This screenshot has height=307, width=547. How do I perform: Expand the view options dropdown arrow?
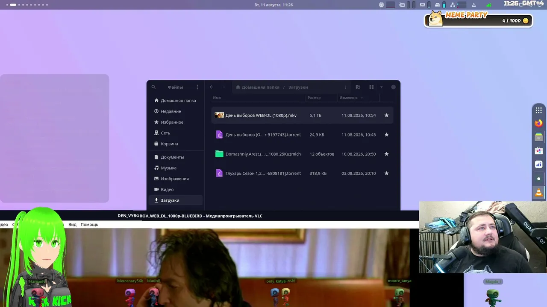(381, 87)
